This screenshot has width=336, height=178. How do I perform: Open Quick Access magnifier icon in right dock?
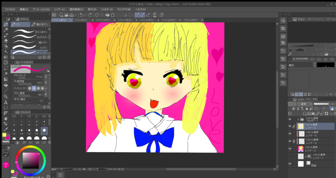tap(283, 21)
